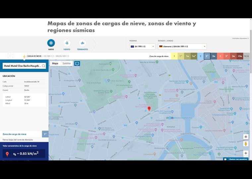
Task: Select snow zone 2 swatch
Action: [200, 56]
